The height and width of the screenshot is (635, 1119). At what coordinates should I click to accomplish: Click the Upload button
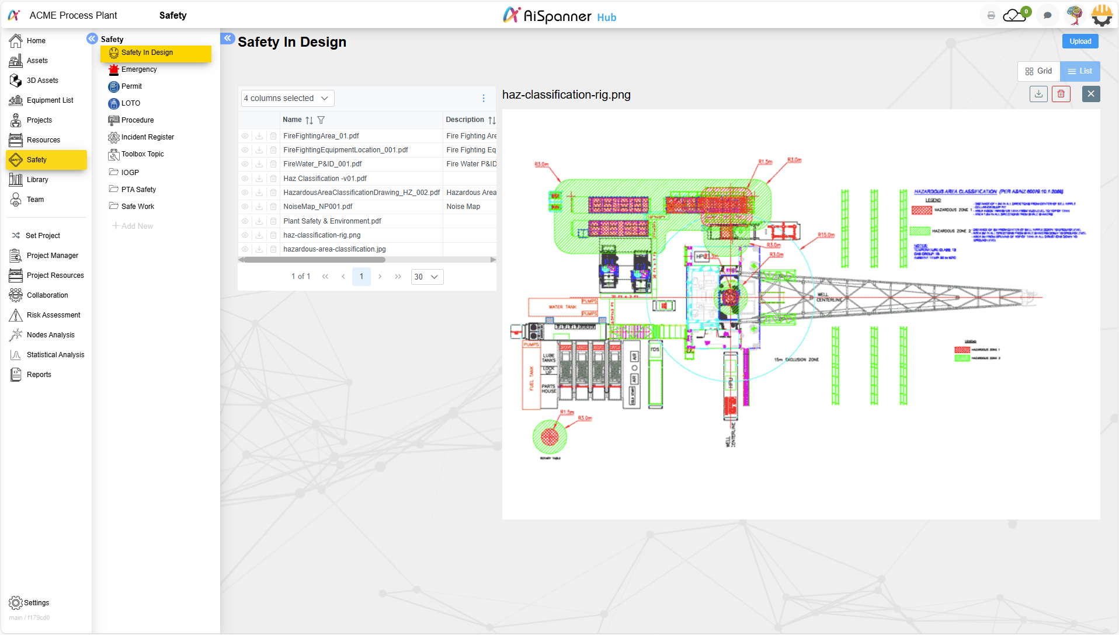pos(1080,41)
